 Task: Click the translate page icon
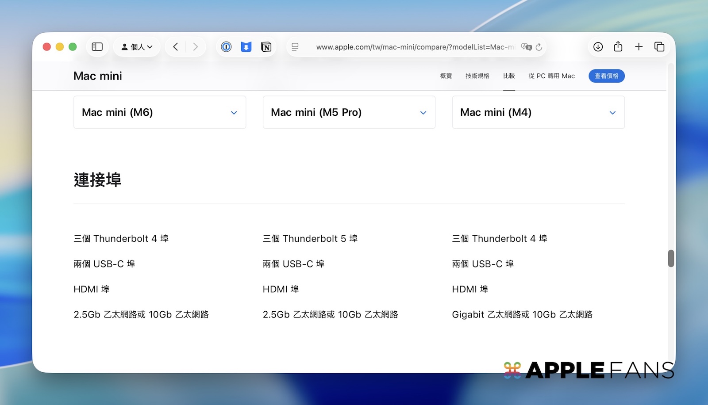click(527, 47)
